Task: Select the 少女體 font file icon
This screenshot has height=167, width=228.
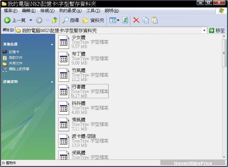Action: pos(63,42)
